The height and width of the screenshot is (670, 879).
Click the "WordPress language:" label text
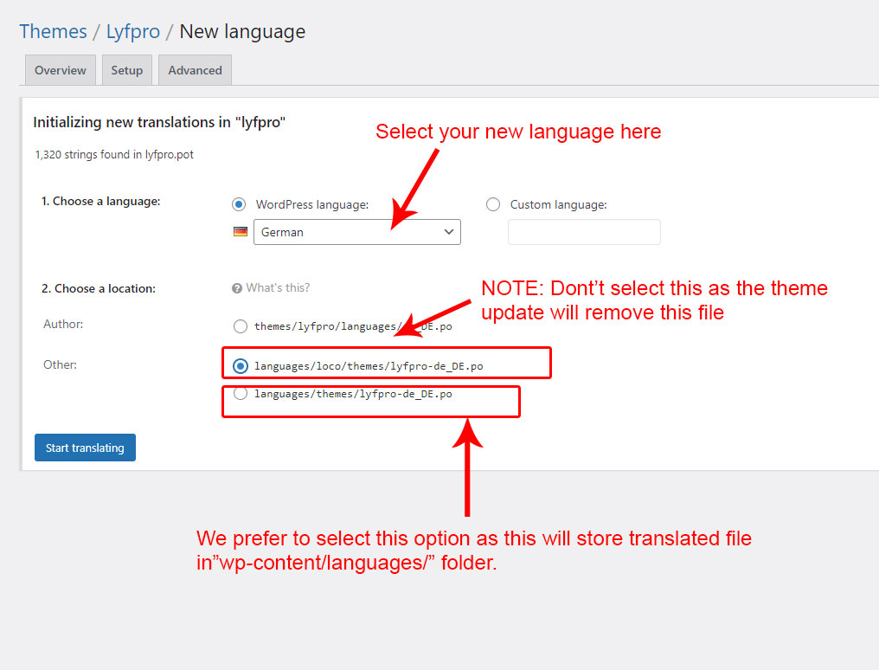click(312, 205)
